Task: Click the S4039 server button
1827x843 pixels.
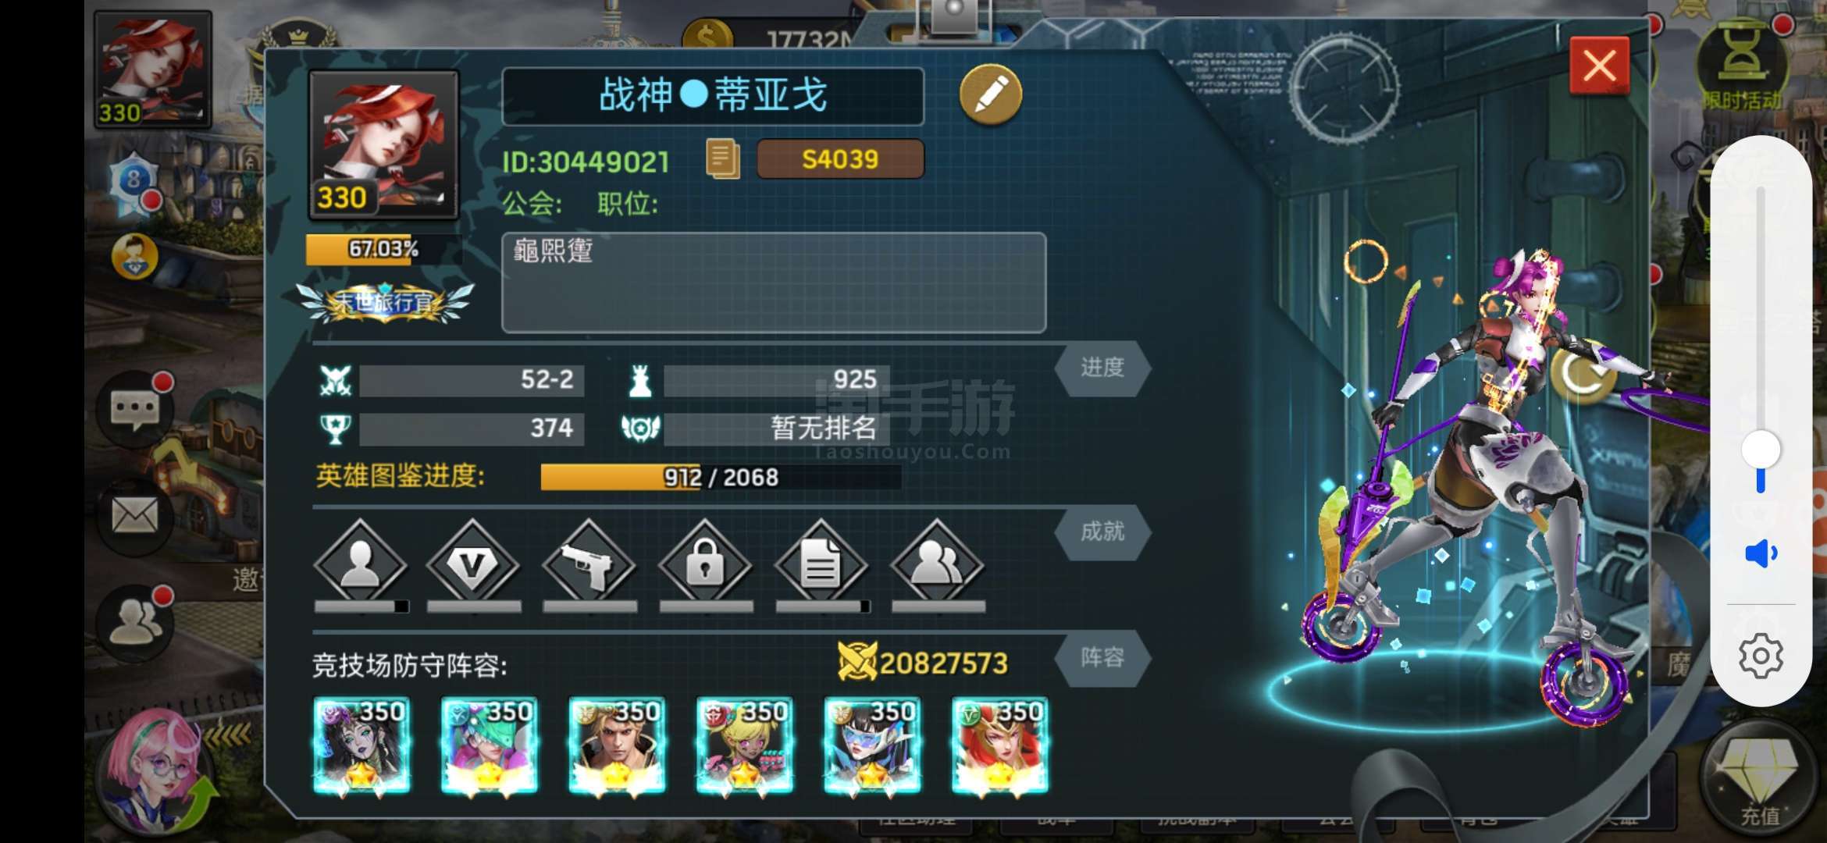Action: point(840,159)
